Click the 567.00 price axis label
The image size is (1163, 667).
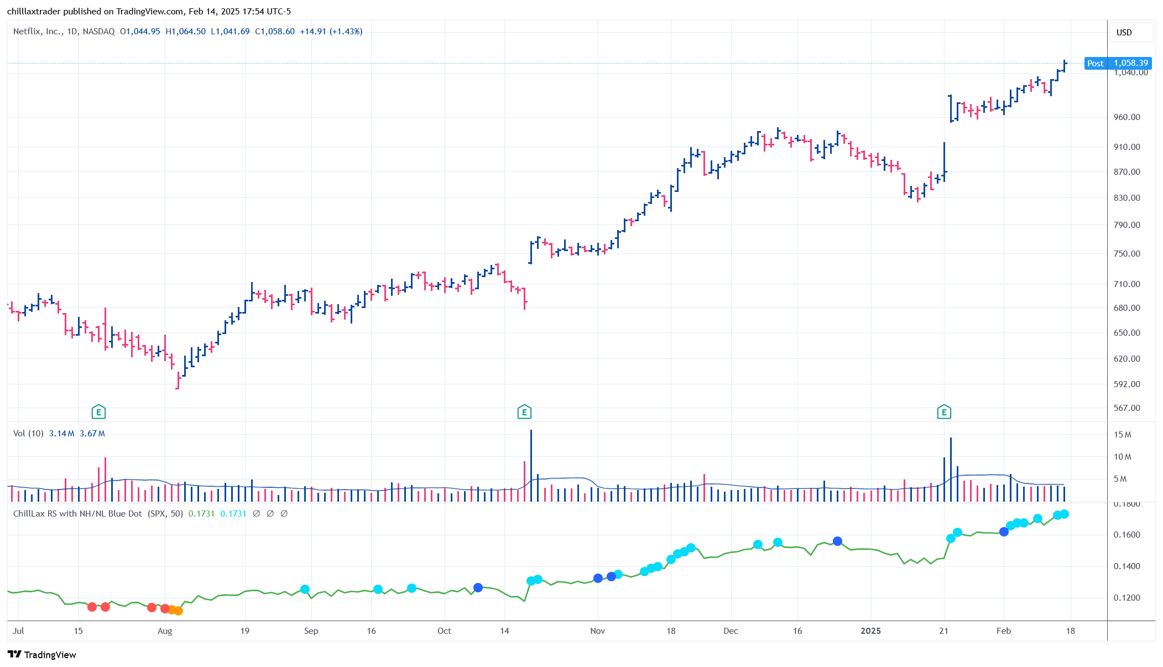1127,408
